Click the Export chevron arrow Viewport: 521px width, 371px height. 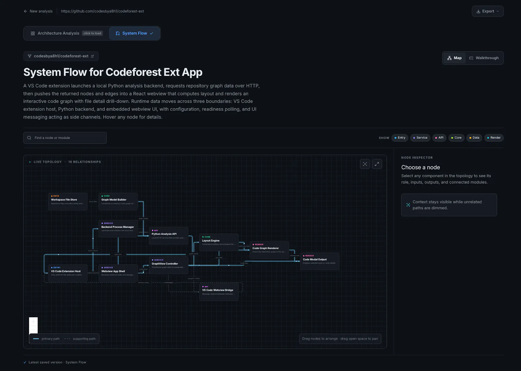coord(498,11)
